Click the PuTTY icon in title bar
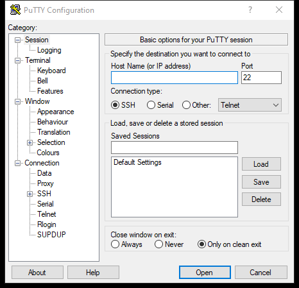 coord(15,10)
